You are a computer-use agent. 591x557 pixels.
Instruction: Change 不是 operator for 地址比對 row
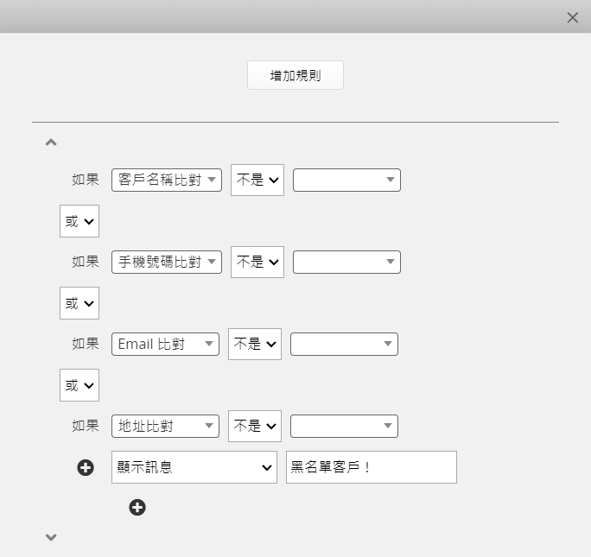click(255, 426)
